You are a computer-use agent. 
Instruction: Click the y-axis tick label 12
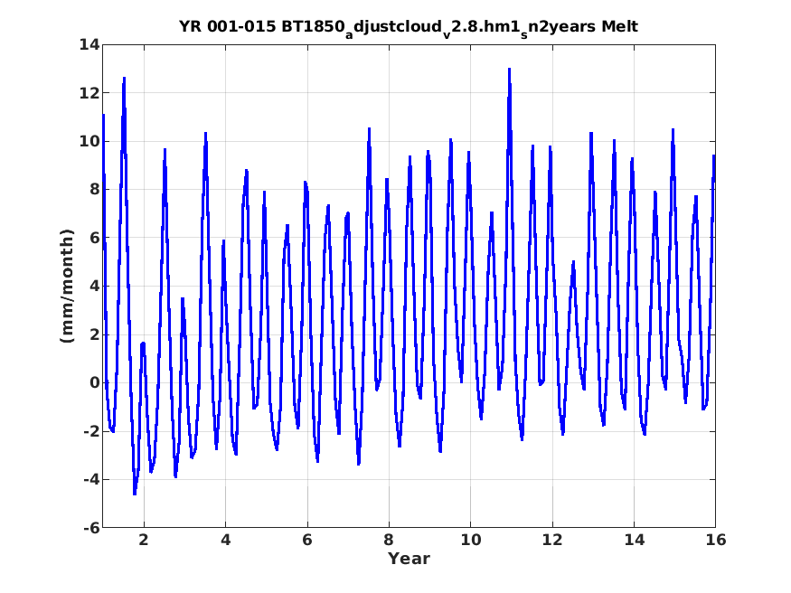(x=89, y=93)
